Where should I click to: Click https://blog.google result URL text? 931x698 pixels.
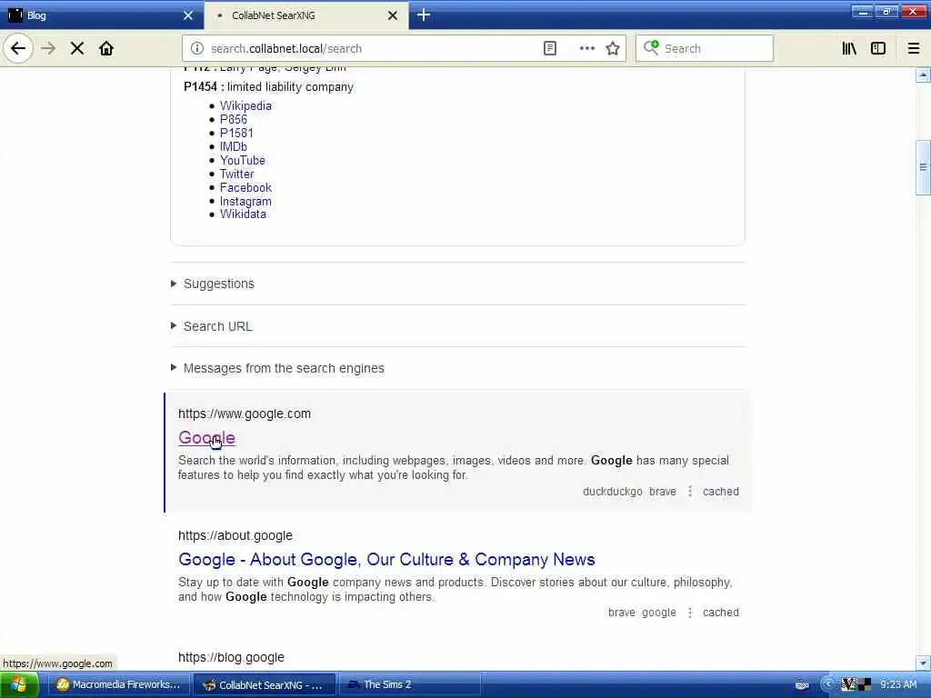pos(231,657)
